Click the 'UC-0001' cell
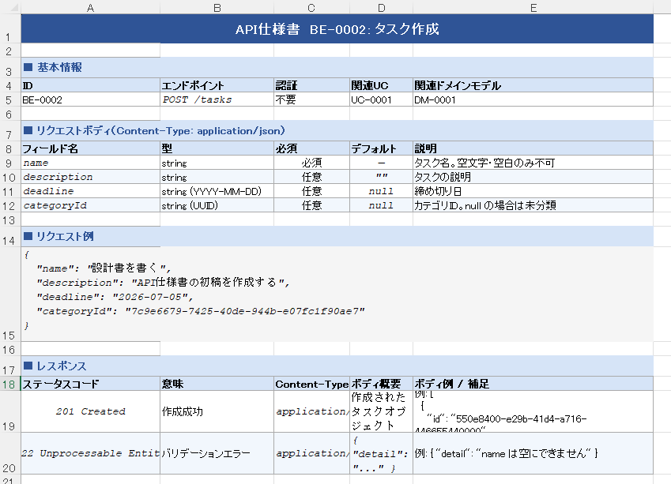Viewport: 671px width, 484px height. (381, 99)
